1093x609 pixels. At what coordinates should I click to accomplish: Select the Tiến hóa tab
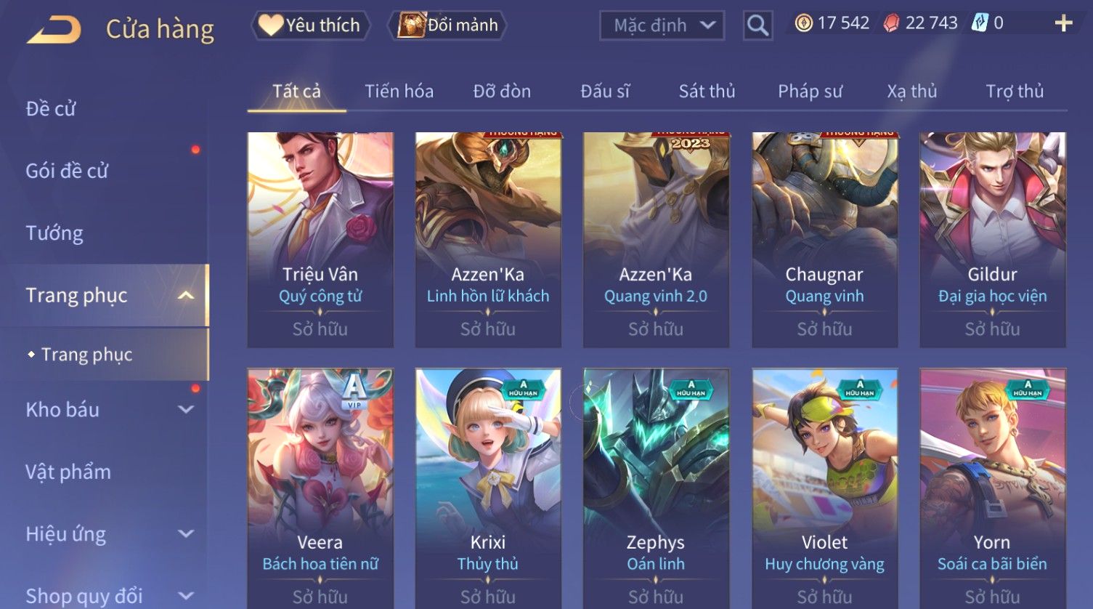pyautogui.click(x=399, y=92)
